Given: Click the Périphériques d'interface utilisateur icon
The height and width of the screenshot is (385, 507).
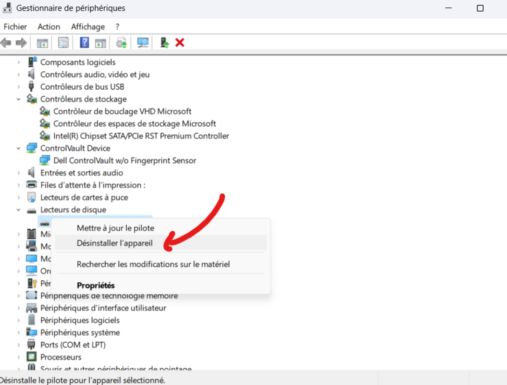Looking at the screenshot, I should click(32, 308).
